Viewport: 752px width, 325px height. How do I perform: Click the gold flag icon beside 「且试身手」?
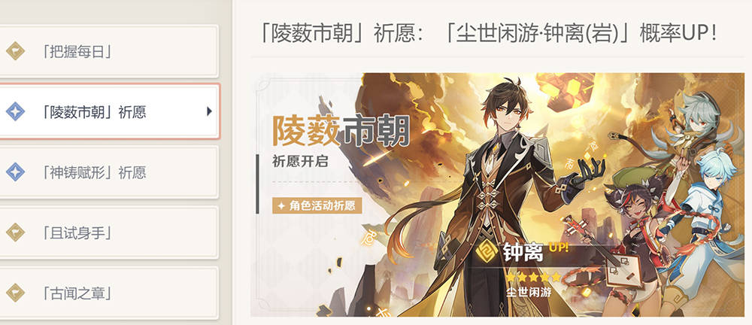click(15, 232)
